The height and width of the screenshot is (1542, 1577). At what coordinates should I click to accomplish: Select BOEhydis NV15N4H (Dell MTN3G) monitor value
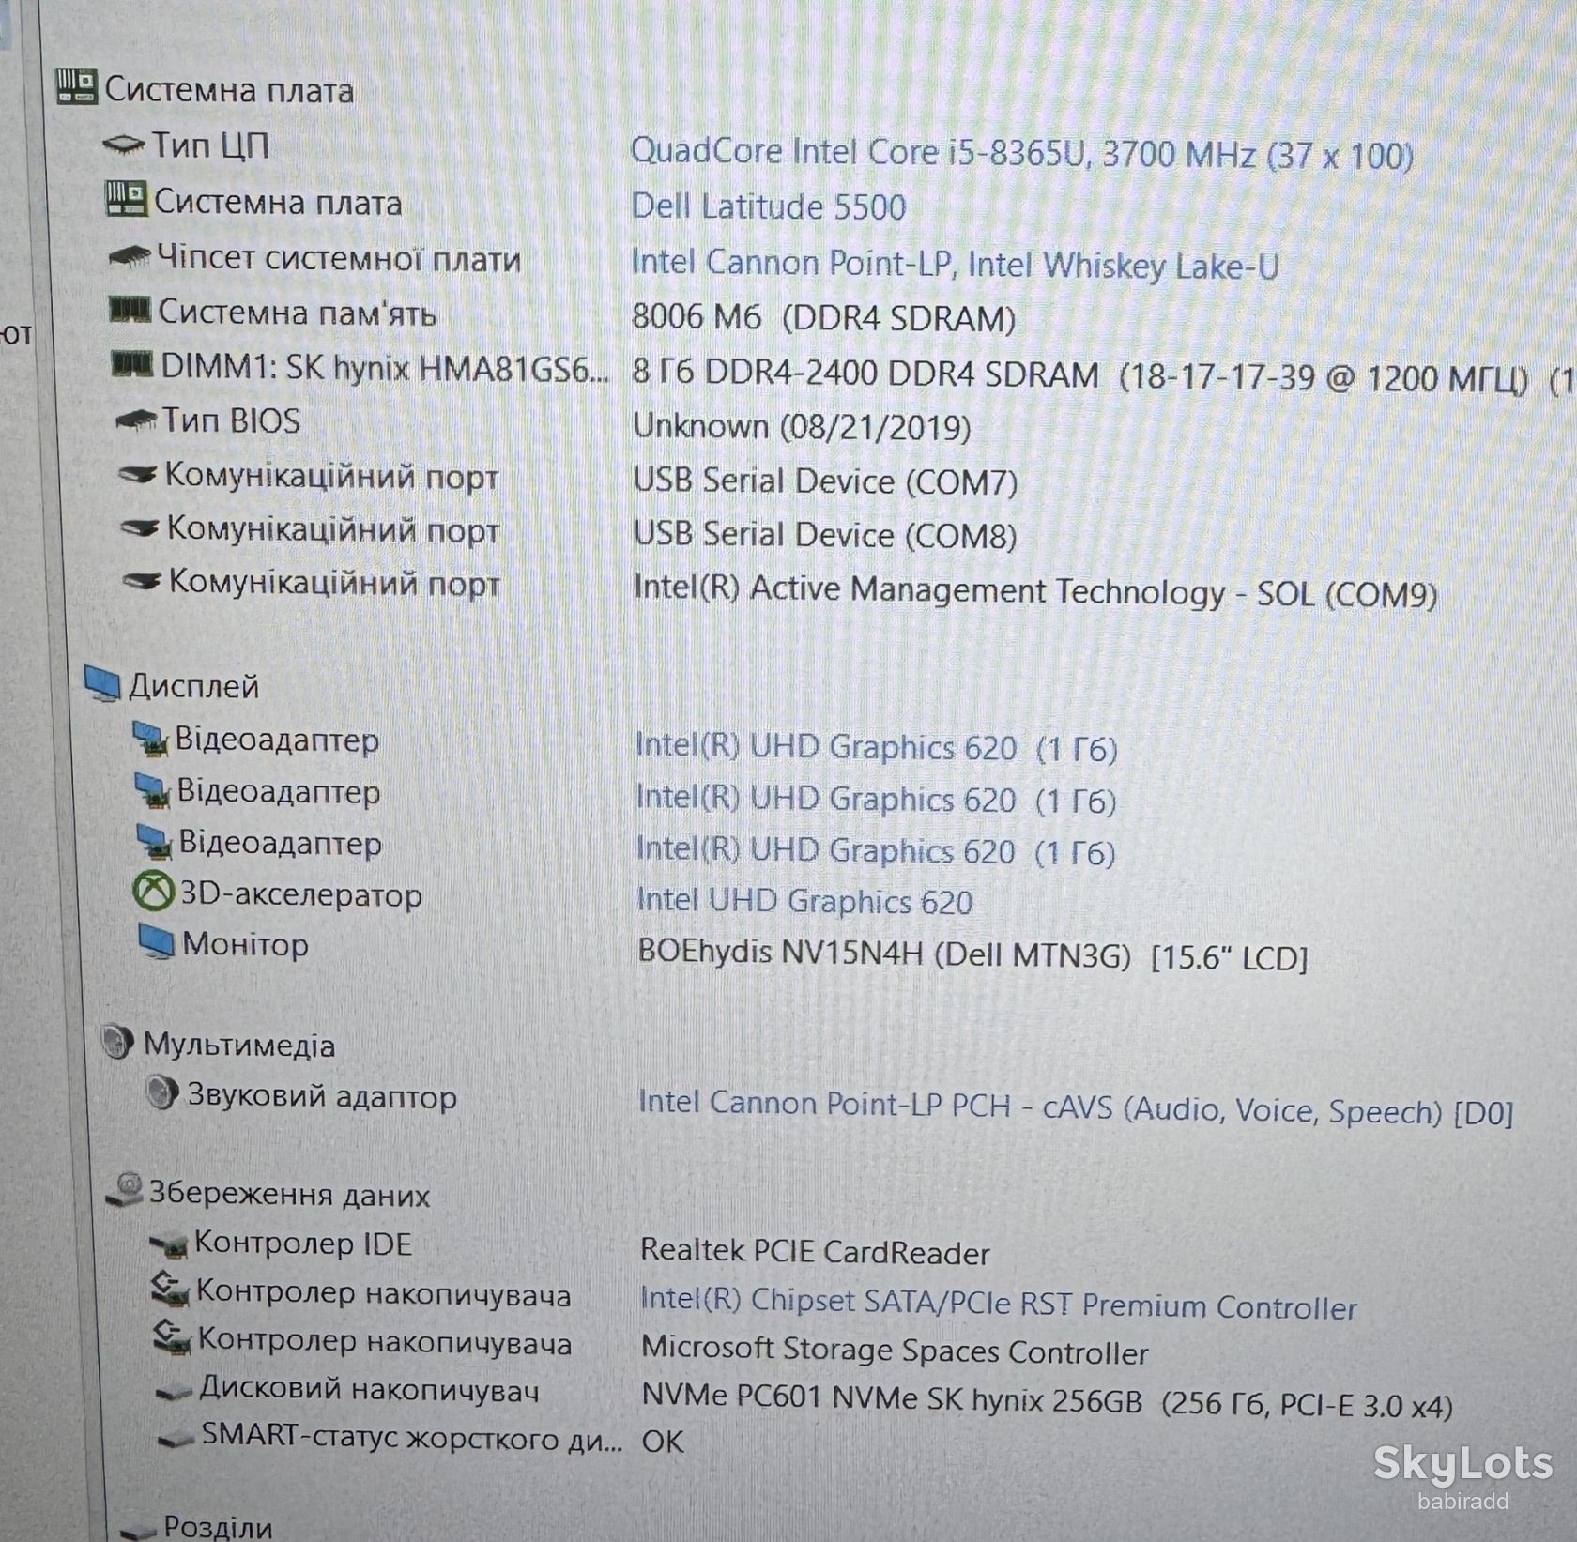click(x=972, y=955)
